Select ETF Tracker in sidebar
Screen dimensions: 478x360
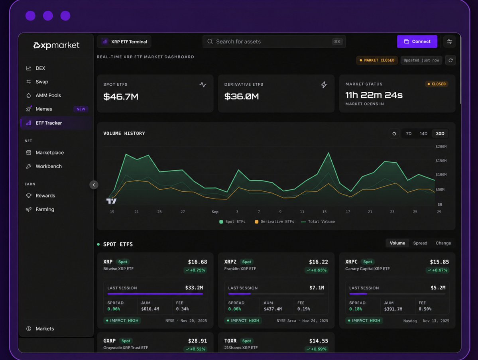point(56,123)
